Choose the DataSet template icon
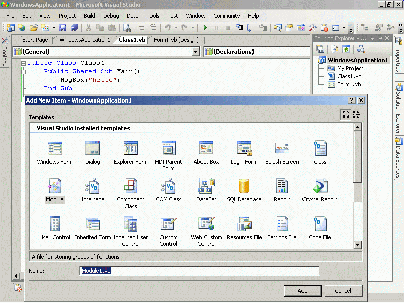Screen dimensions: 404x303 (206, 186)
